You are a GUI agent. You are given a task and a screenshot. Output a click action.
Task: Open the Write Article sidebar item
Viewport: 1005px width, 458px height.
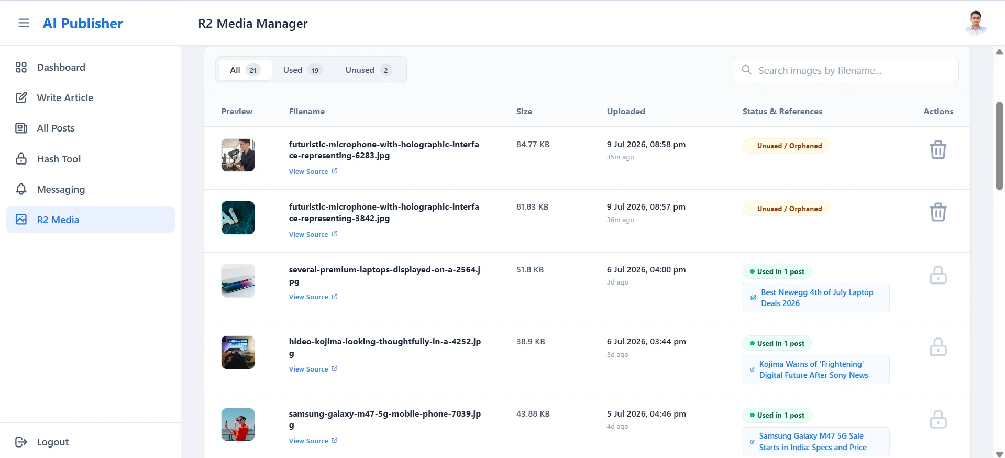pyautogui.click(x=90, y=98)
